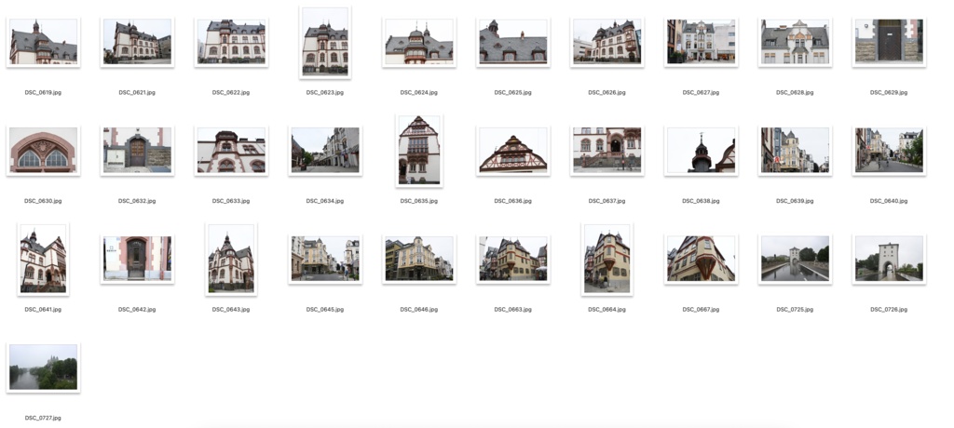The height and width of the screenshot is (428, 954).
Task: Click the file name DSC_0622.jpg
Action: point(231,92)
